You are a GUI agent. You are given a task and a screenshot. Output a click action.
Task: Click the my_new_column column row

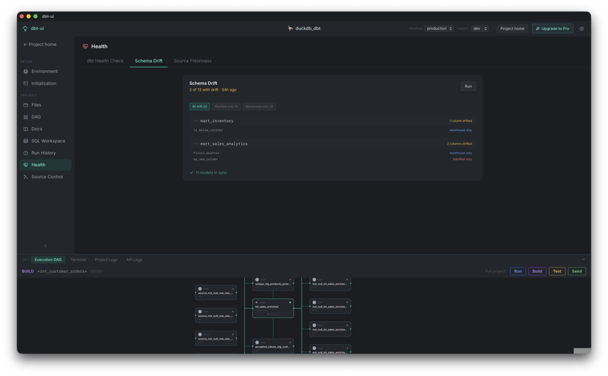coord(332,159)
